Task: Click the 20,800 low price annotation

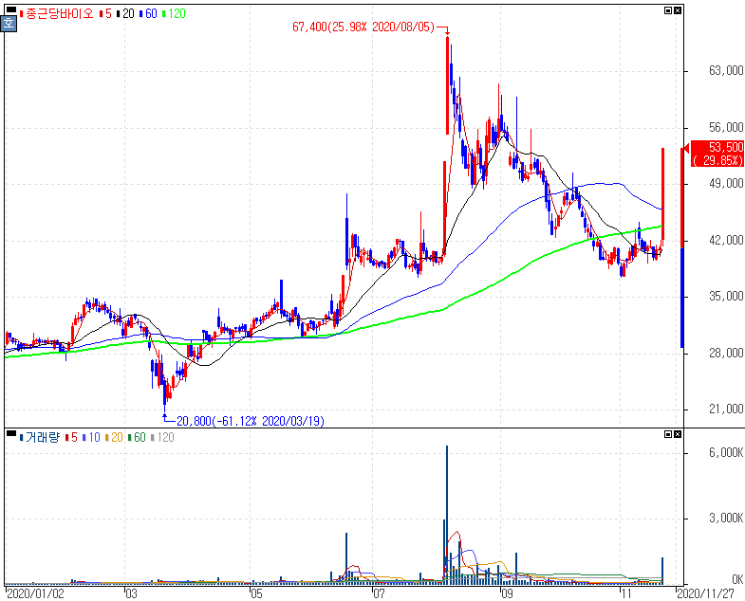Action: (x=251, y=421)
